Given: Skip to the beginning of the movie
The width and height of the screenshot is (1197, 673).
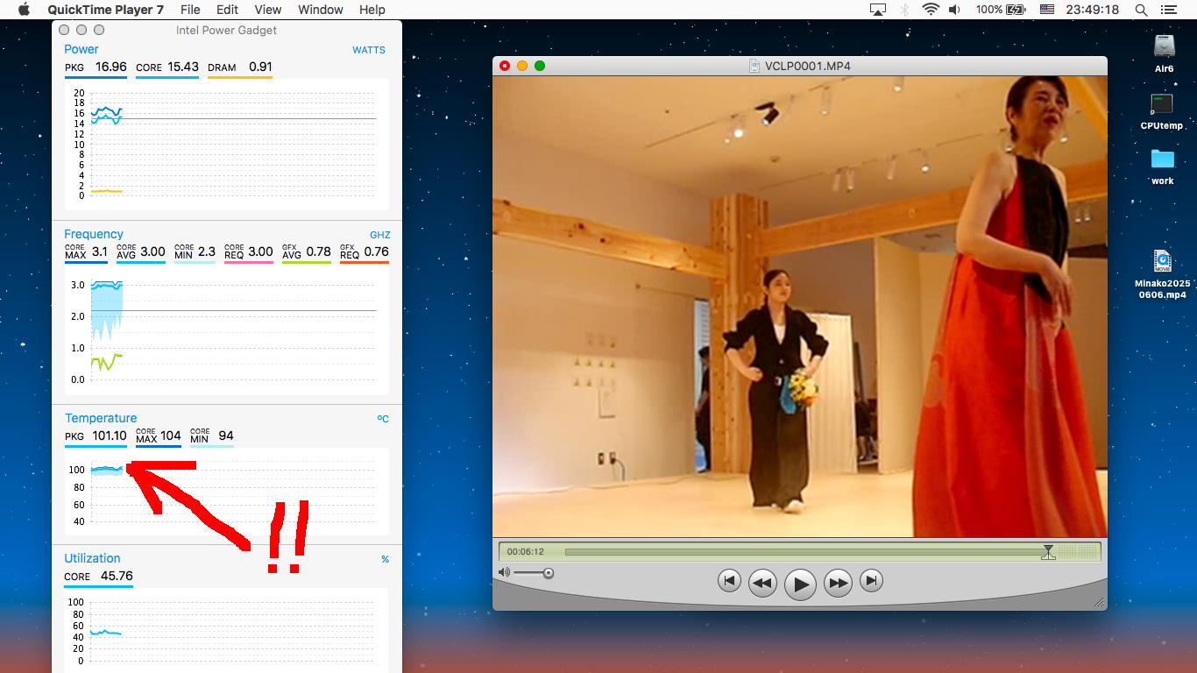Looking at the screenshot, I should [729, 581].
